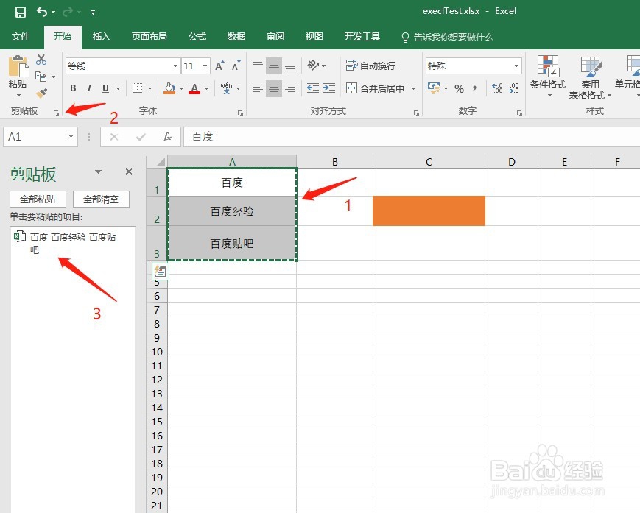Click Increase Indent icon
Image resolution: width=640 pixels, height=513 pixels.
pos(329,88)
